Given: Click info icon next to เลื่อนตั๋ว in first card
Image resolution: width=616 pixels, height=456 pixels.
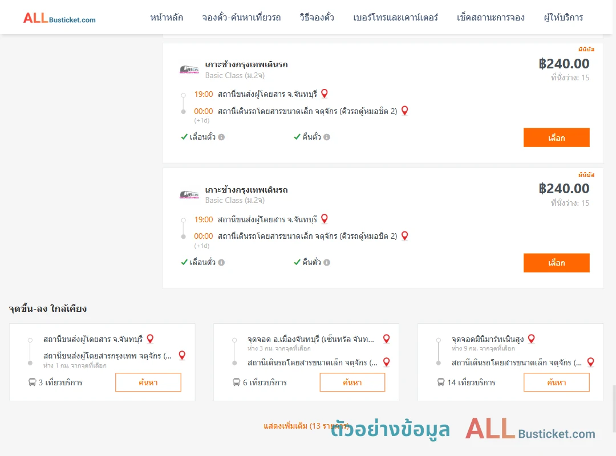Looking at the screenshot, I should click(221, 137).
